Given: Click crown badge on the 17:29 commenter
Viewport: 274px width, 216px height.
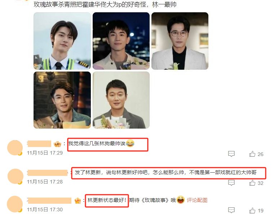Looking at the screenshot, I should 57,144.
